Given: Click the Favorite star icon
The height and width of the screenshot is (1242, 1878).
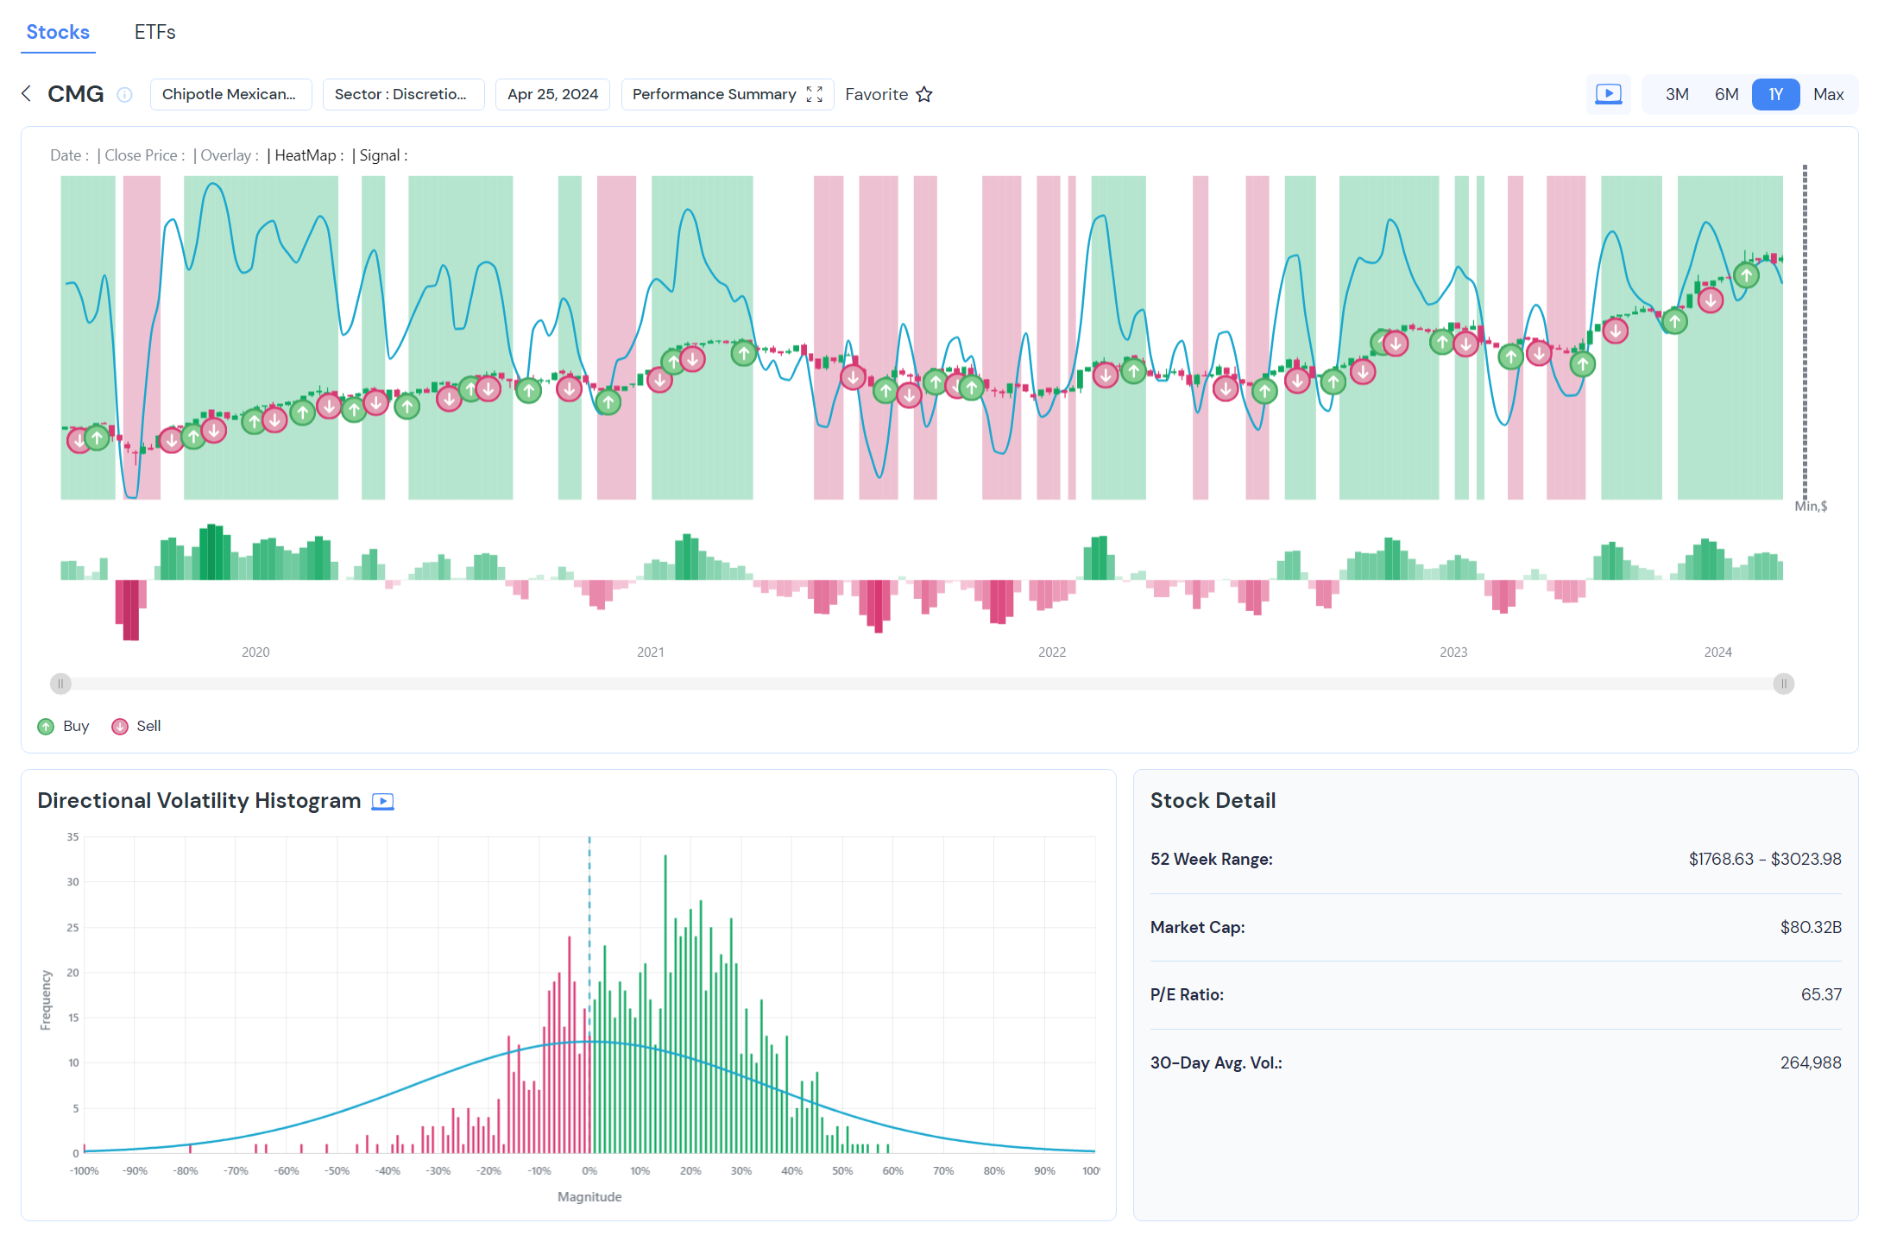Looking at the screenshot, I should 924,94.
